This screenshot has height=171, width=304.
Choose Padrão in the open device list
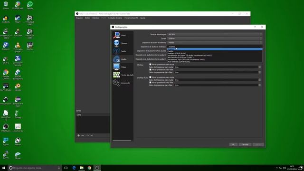pos(215,51)
